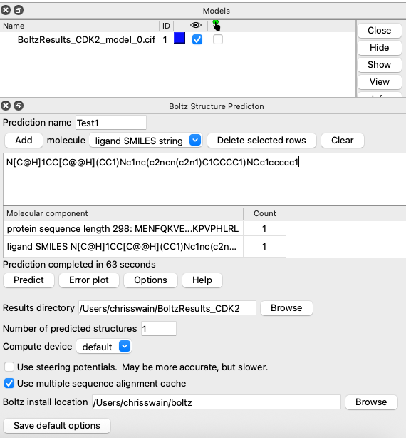Click the blue color swatch for model 1
The width and height of the screenshot is (406, 438).
[x=179, y=39]
